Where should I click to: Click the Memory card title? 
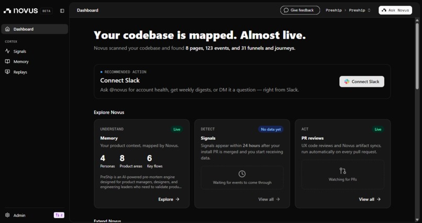[109, 138]
